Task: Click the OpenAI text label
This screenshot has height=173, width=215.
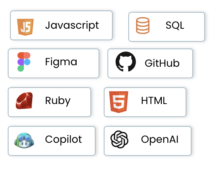Action: (x=160, y=140)
